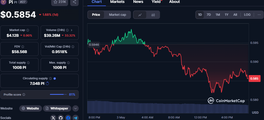Screen dimensions: 264x120
Task: Open Max. supply info icon
Action: coord(68,62)
